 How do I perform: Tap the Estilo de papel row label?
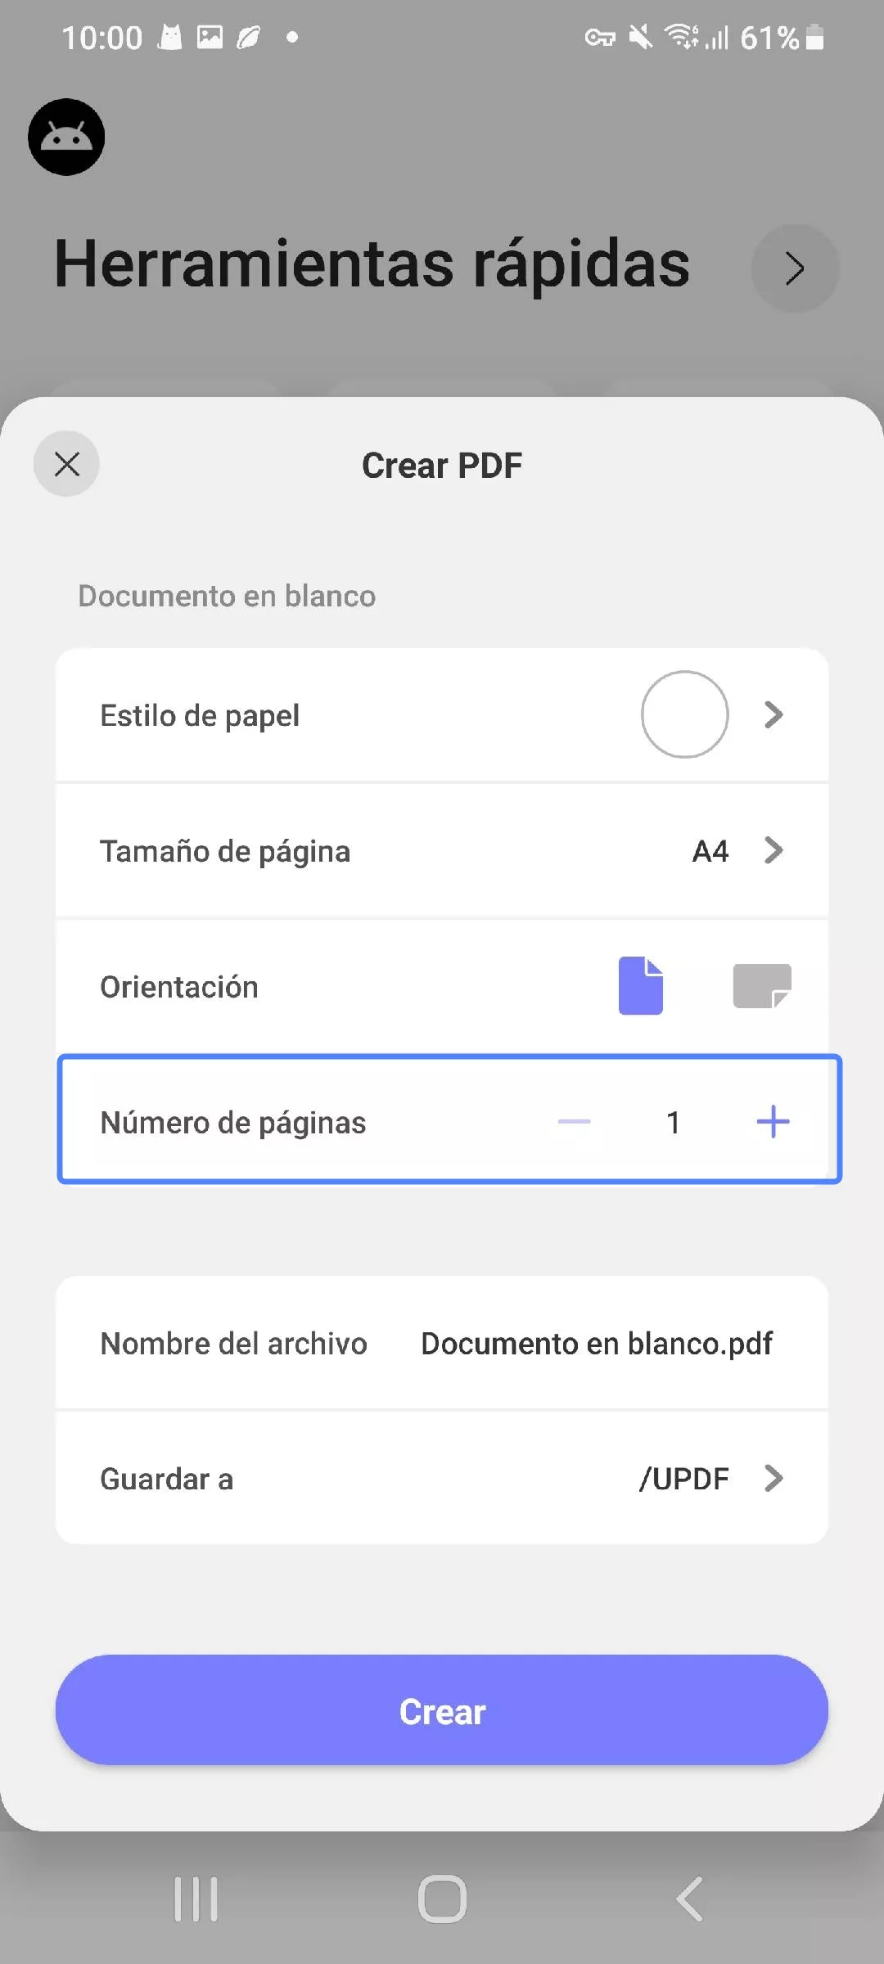pyautogui.click(x=200, y=715)
